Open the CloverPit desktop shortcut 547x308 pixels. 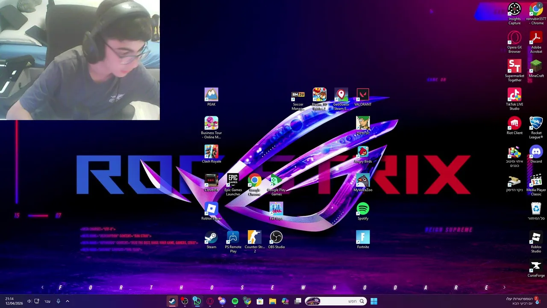211,183
